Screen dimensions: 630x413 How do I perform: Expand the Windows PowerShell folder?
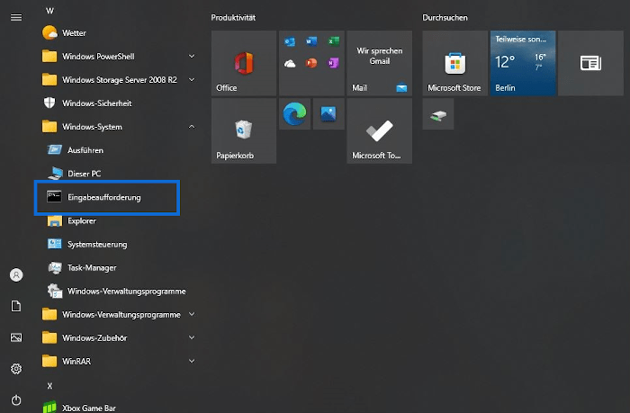pos(119,57)
